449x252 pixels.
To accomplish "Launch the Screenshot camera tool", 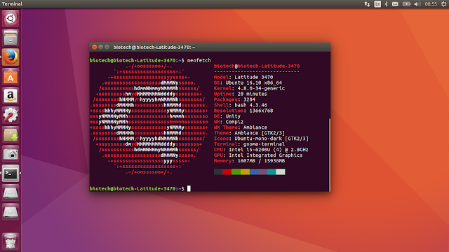I will pos(11,154).
